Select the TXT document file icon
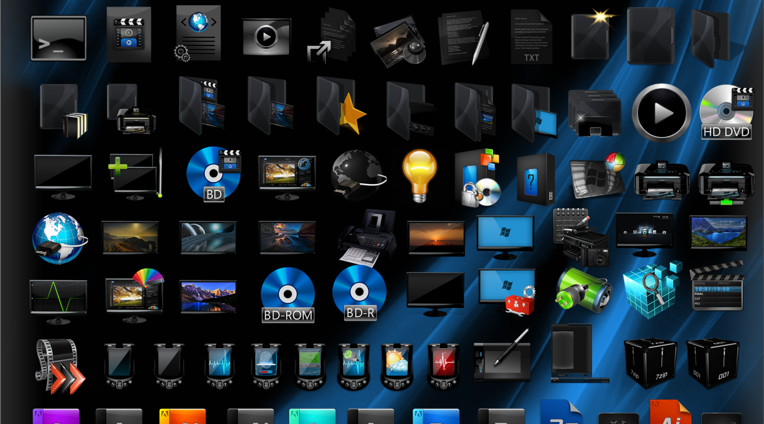Image resolution: width=764 pixels, height=424 pixels. point(531,37)
